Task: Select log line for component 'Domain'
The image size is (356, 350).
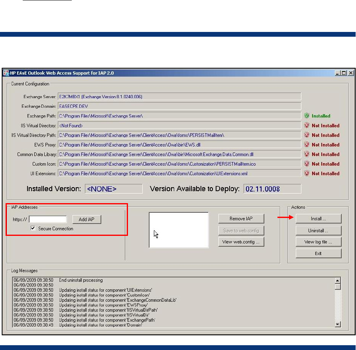Action: (x=100, y=325)
